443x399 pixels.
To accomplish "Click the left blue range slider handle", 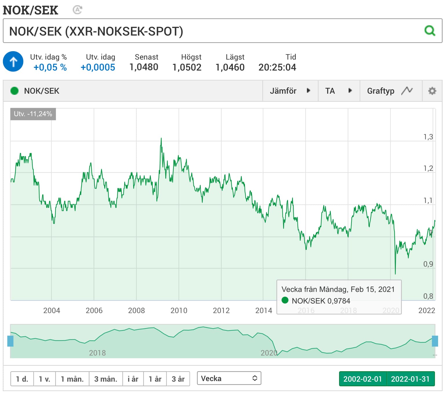I will point(10,341).
